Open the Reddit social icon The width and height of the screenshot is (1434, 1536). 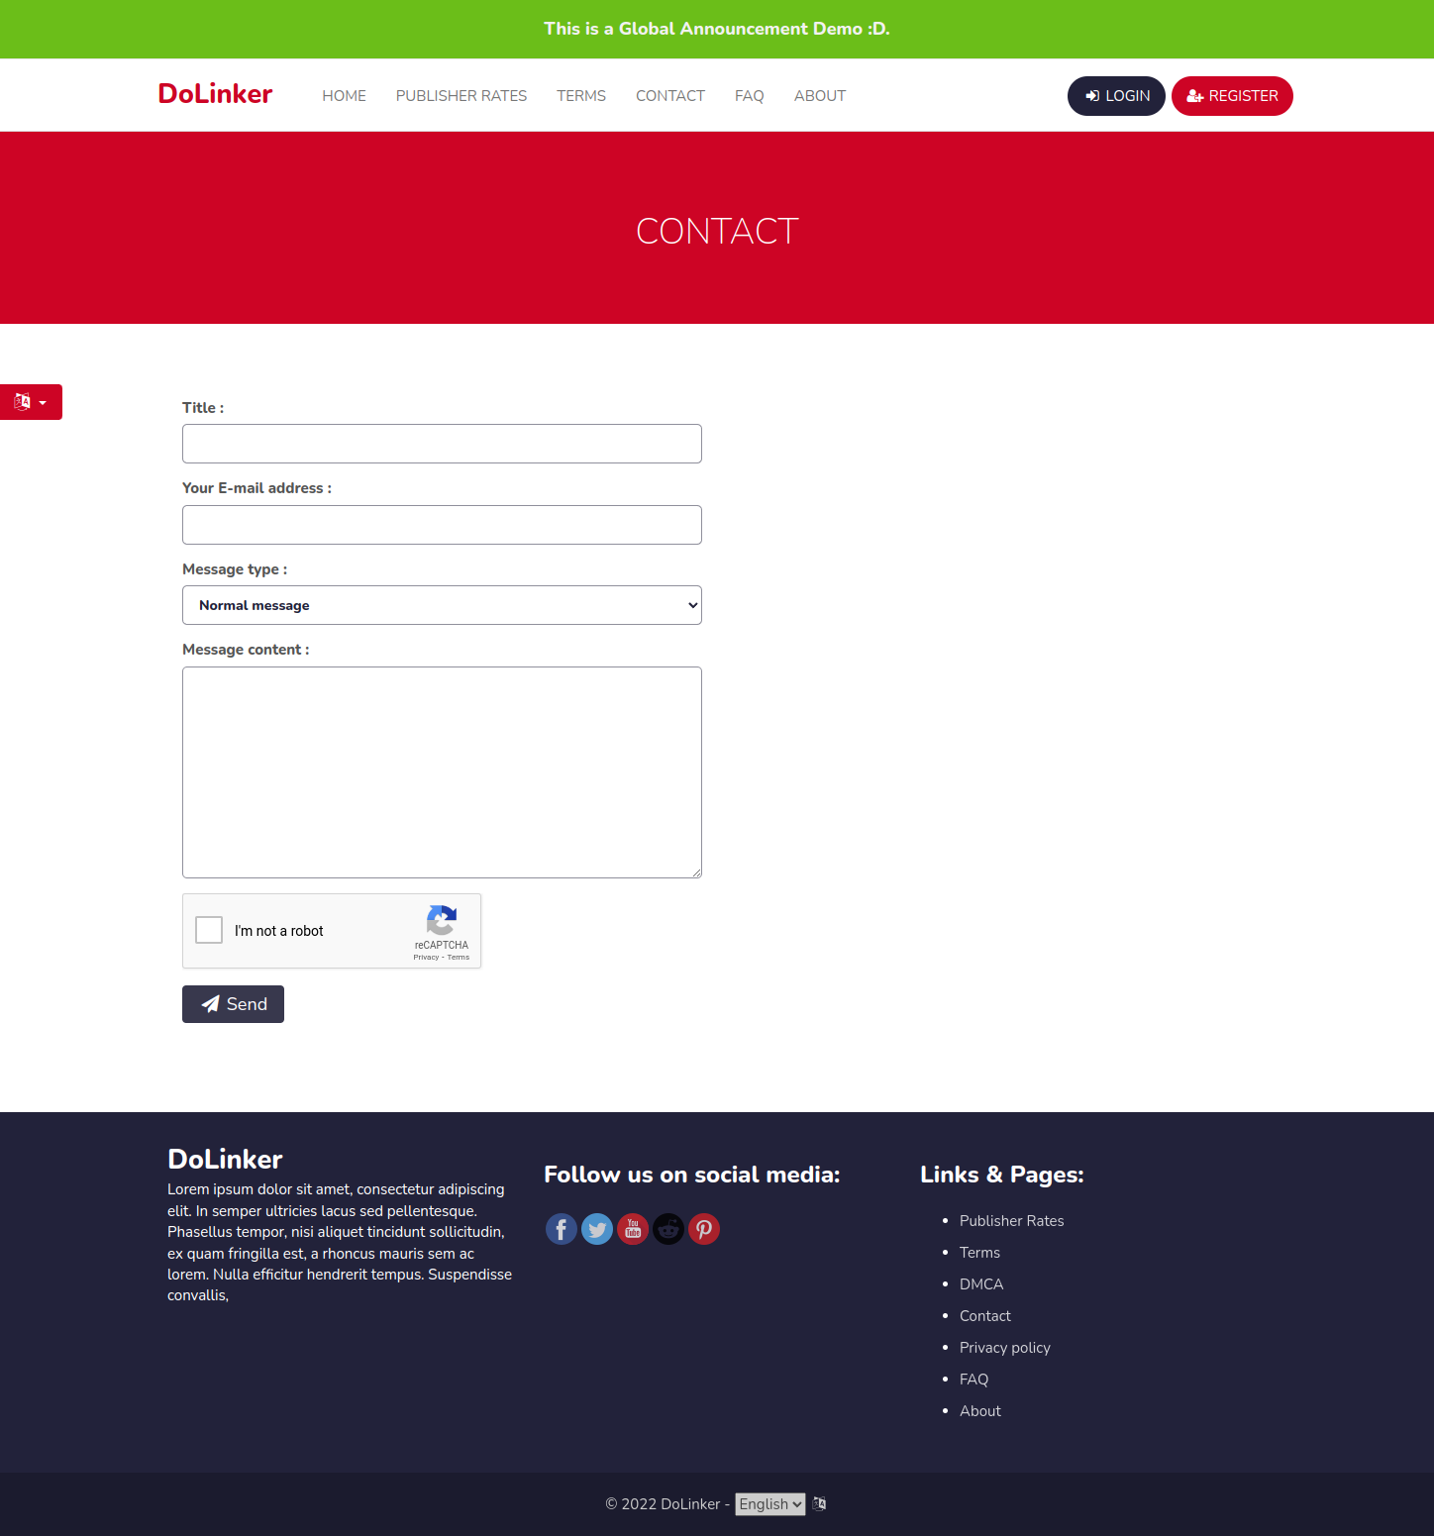pyautogui.click(x=667, y=1228)
